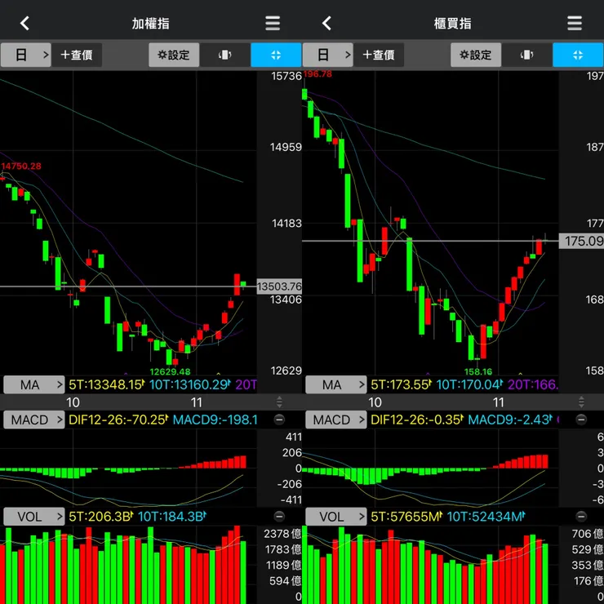Change VOL indicator on 加權指 chart
This screenshot has height=604, width=604.
[34, 517]
